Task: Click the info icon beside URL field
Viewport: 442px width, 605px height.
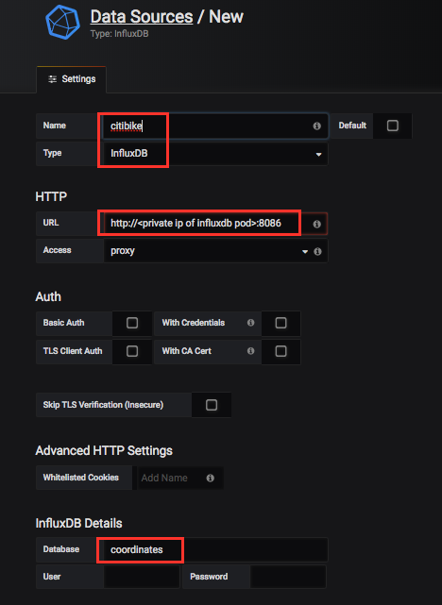Action: coord(316,224)
